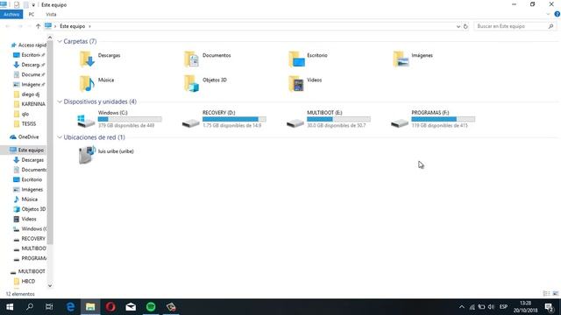Open Opera browser from taskbar
The width and height of the screenshot is (561, 315).
click(x=110, y=307)
